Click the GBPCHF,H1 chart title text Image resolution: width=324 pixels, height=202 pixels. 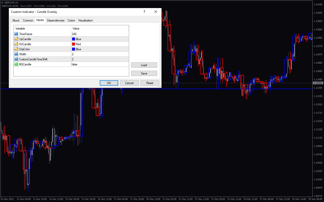click(x=11, y=3)
